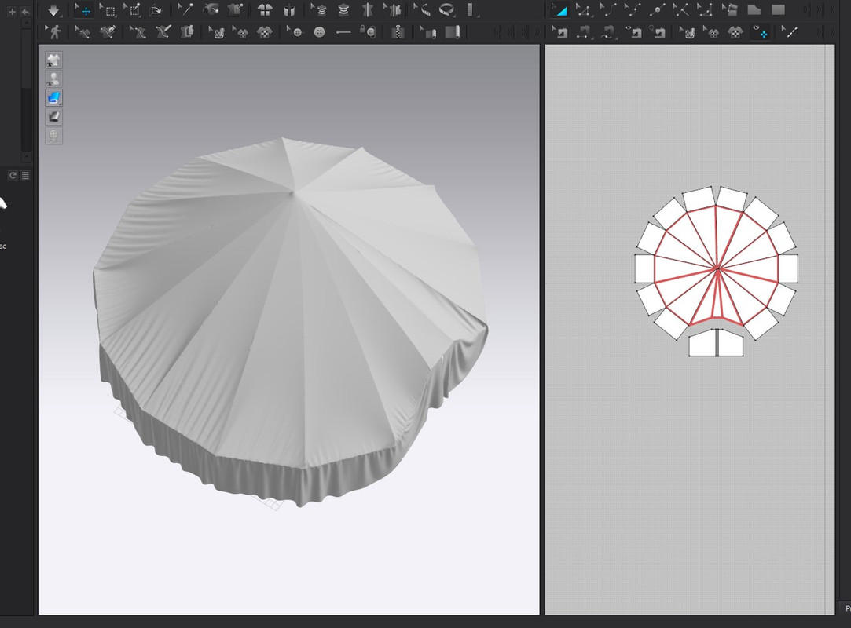Choose the 3D box Select Mesh tool
This screenshot has height=628, width=851.
(x=108, y=9)
